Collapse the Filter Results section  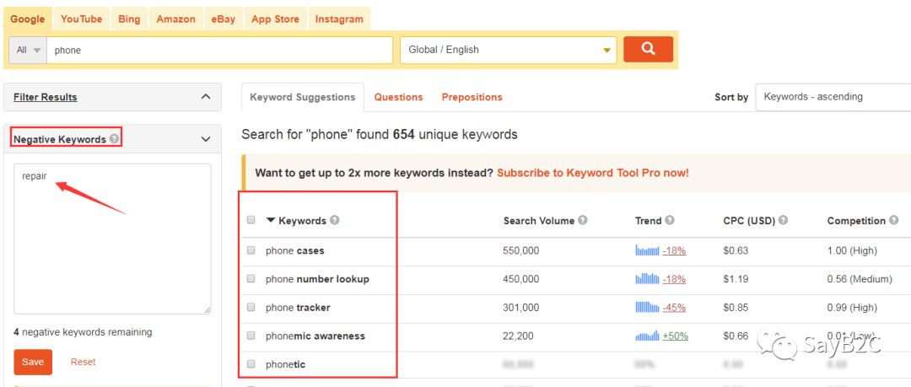205,97
